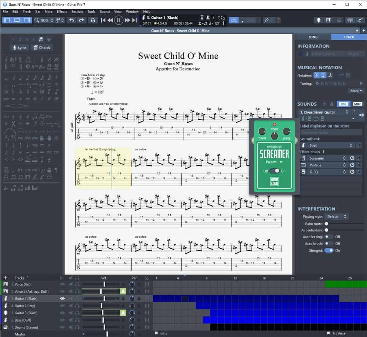Image resolution: width=367 pixels, height=337 pixels.
Task: Toggle the Auto let ring switch
Action: [x=329, y=237]
